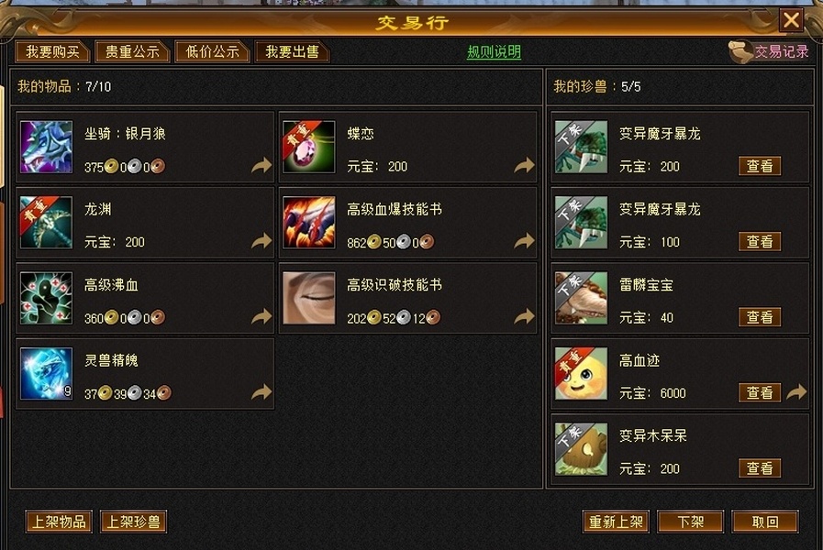Viewport: 823px width, 550px height.
Task: Open the 我要购买 tab
Action: pos(53,51)
